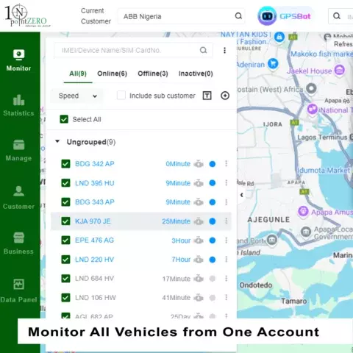The width and height of the screenshot is (353, 353).
Task: Uncheck the LND 684 HV vehicle
Action: (65, 279)
